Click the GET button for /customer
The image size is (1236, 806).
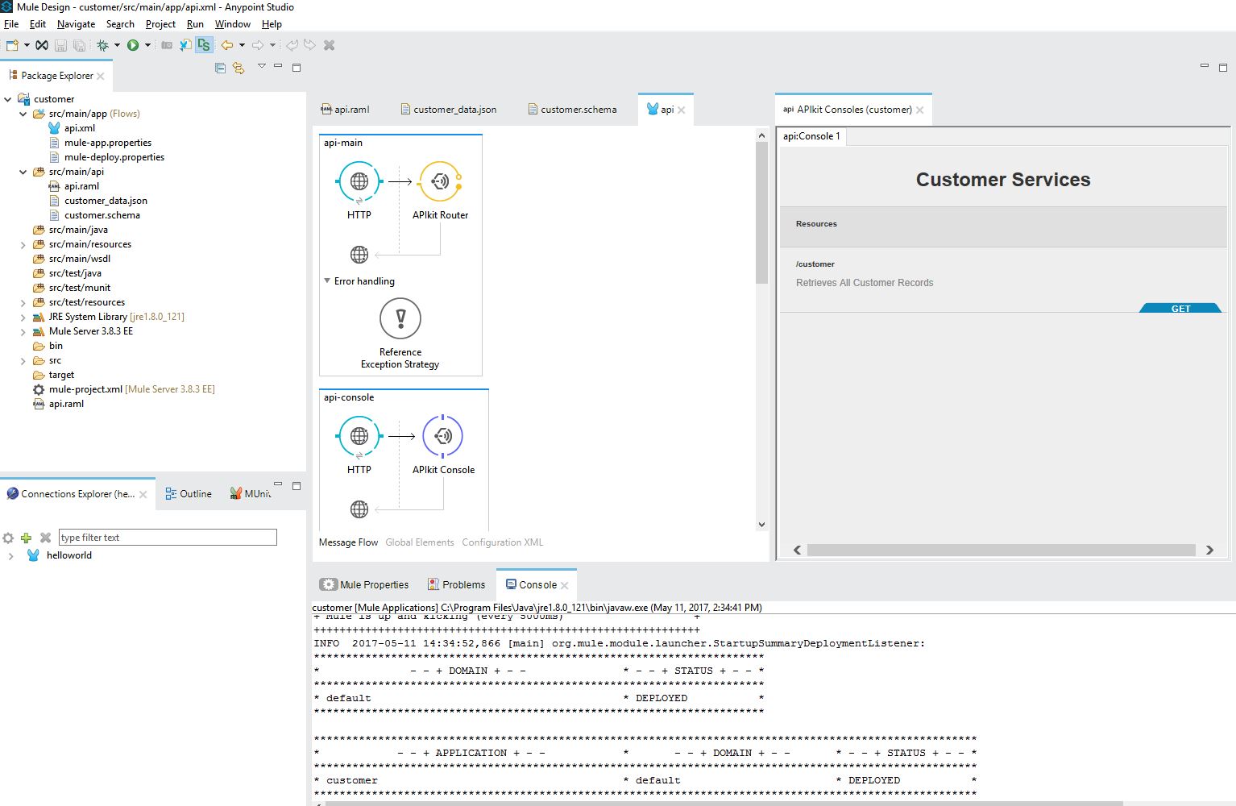coord(1180,309)
